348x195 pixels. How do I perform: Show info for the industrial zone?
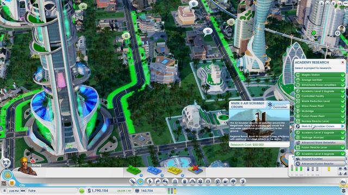(x=182, y=175)
